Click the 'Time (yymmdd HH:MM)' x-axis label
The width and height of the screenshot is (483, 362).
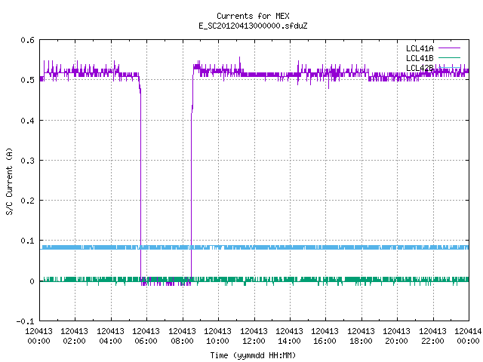pos(253,355)
